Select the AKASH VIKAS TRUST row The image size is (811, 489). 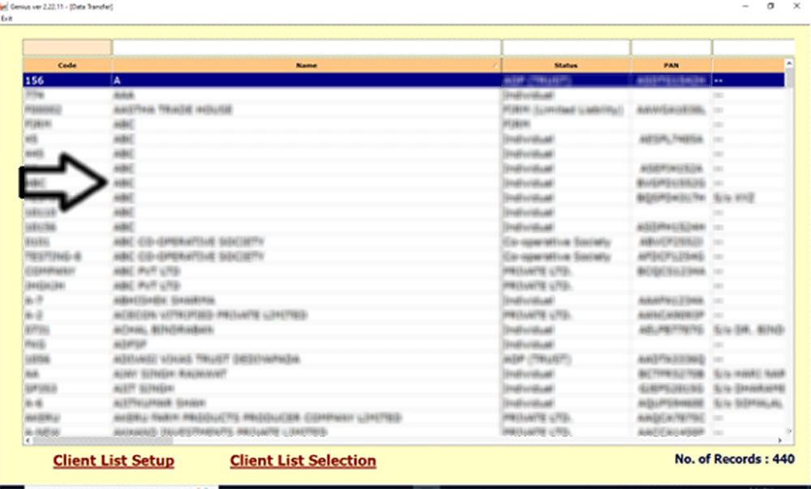coord(243,358)
